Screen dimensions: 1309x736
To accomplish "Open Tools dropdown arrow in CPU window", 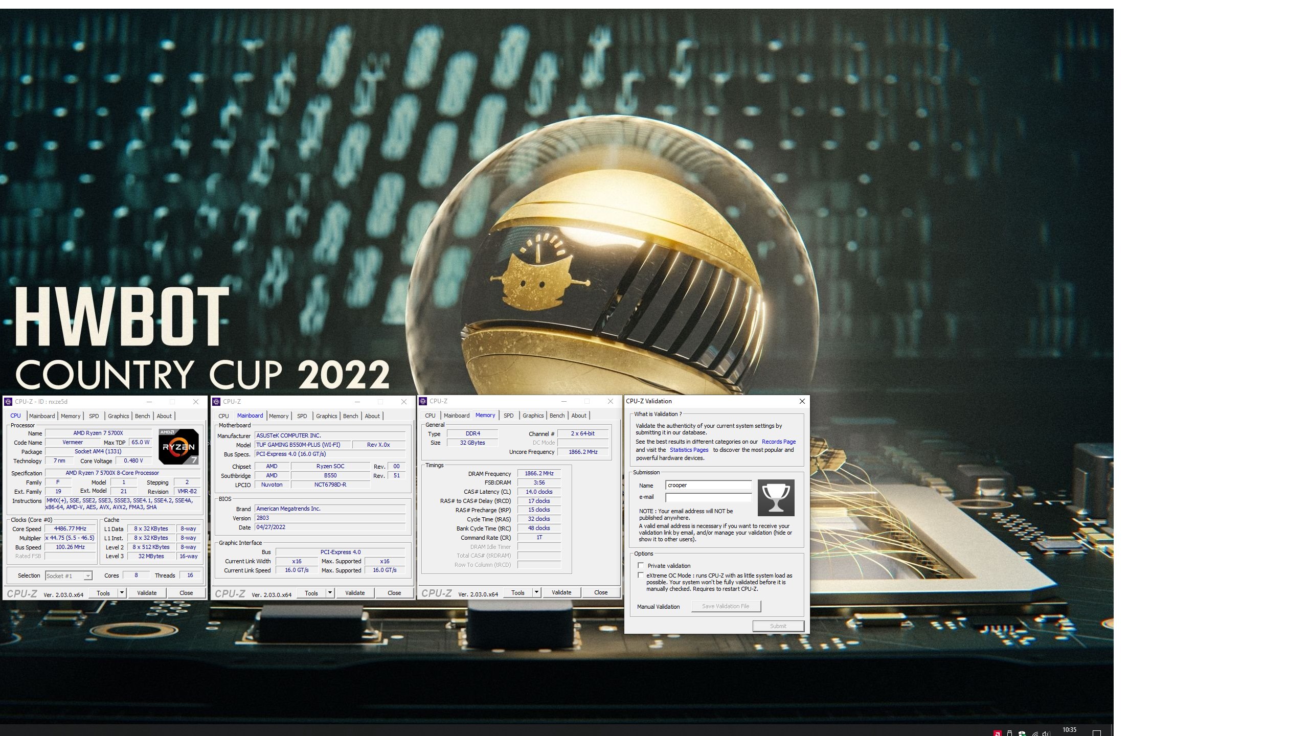I will point(122,593).
